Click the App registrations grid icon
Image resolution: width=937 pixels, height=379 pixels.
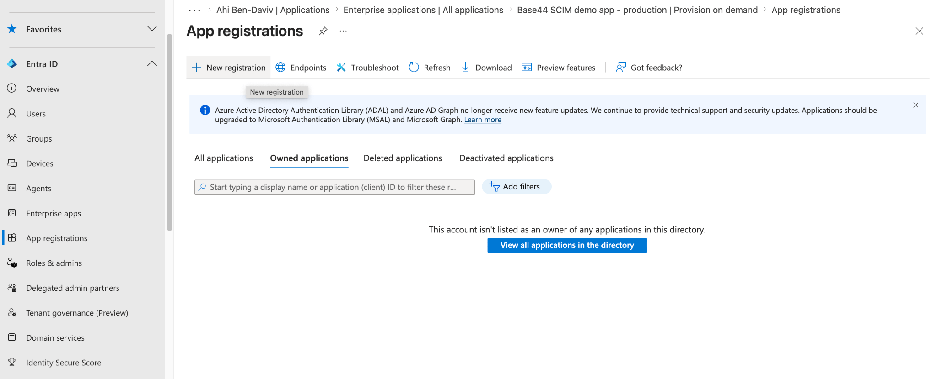[12, 238]
